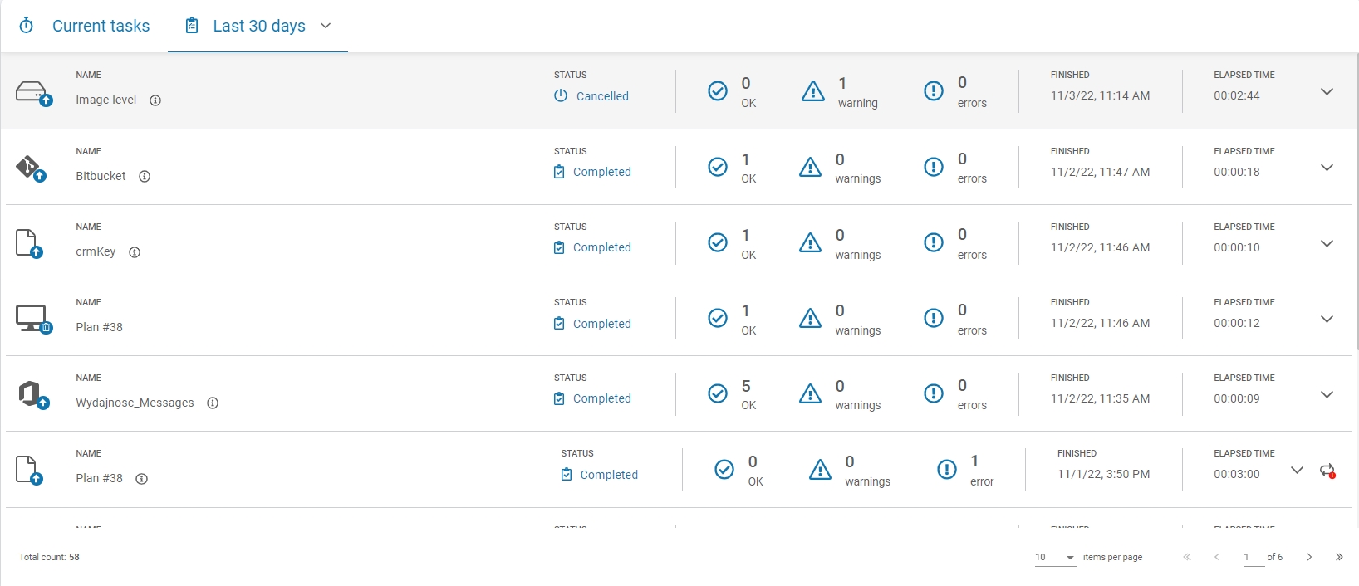Open the Last 30 days period dropdown
Viewport: 1359px width, 586px height.
coord(326,26)
